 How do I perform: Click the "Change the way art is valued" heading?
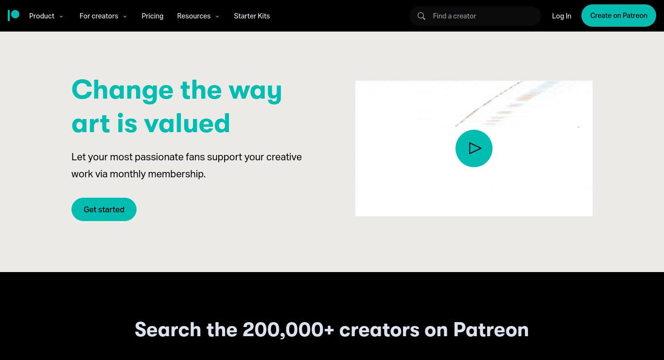tap(177, 106)
